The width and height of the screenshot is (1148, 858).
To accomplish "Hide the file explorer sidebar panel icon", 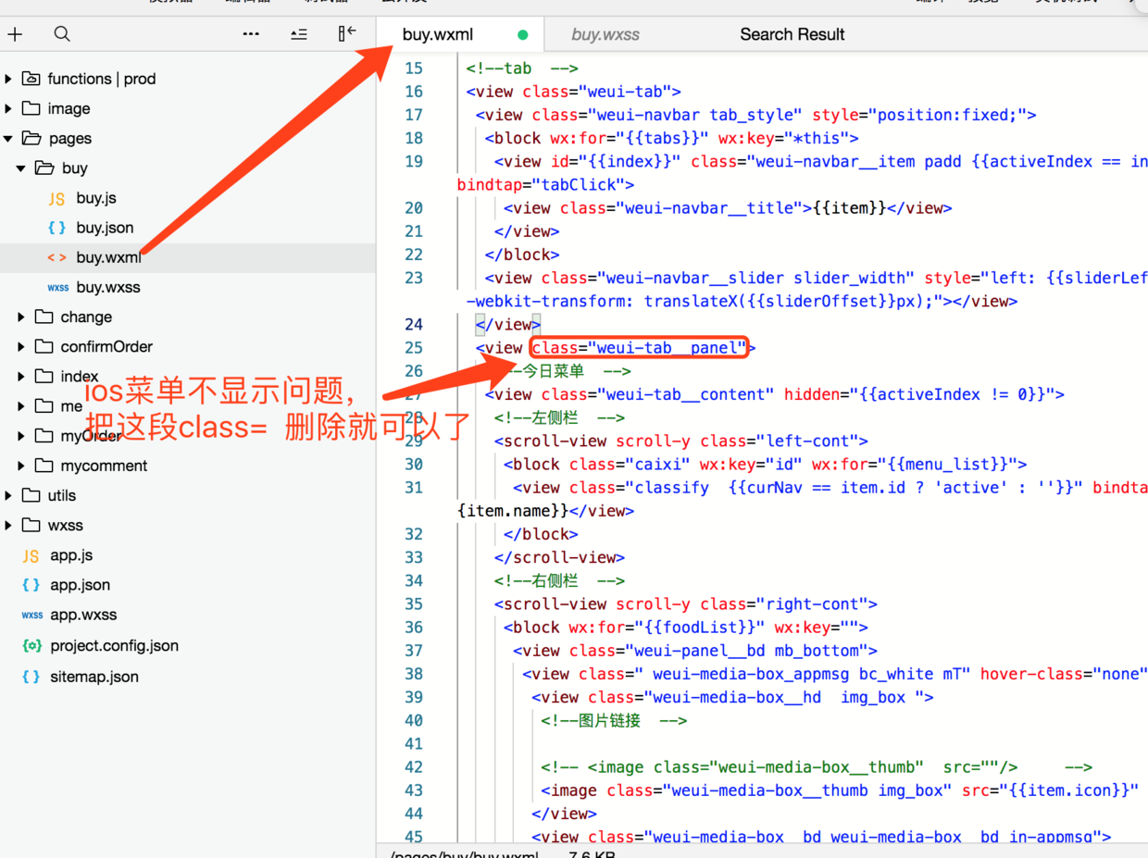I will (347, 34).
